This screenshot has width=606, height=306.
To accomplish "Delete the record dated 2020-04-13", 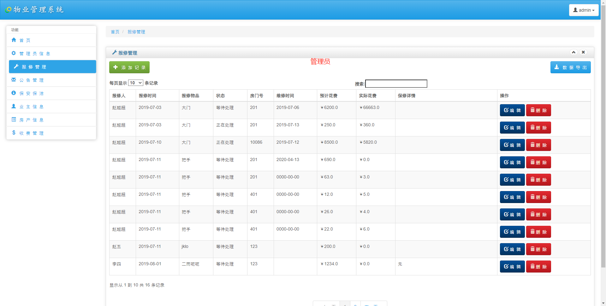I will (538, 162).
